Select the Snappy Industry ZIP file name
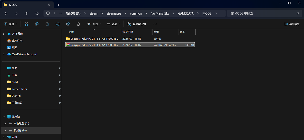 click(x=94, y=45)
